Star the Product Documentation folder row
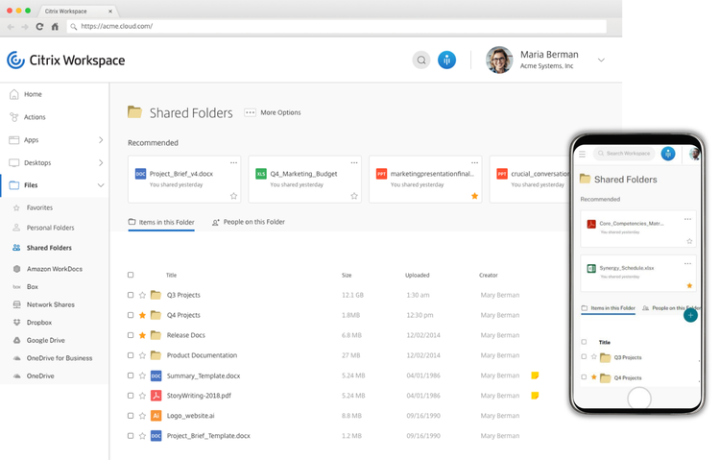720x460 pixels. tap(142, 355)
